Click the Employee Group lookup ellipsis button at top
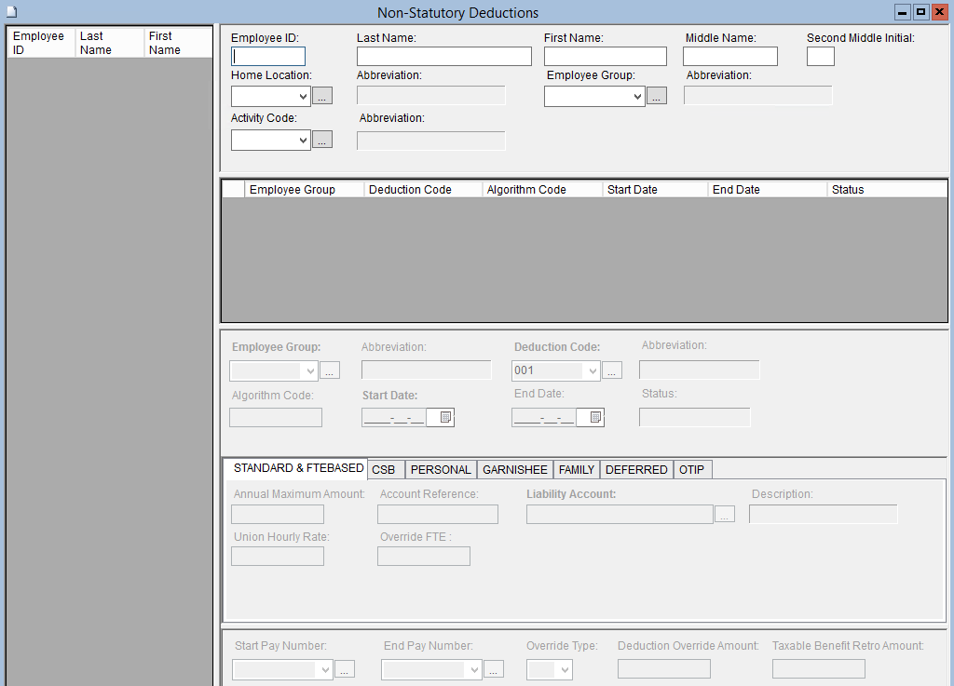 (x=657, y=96)
